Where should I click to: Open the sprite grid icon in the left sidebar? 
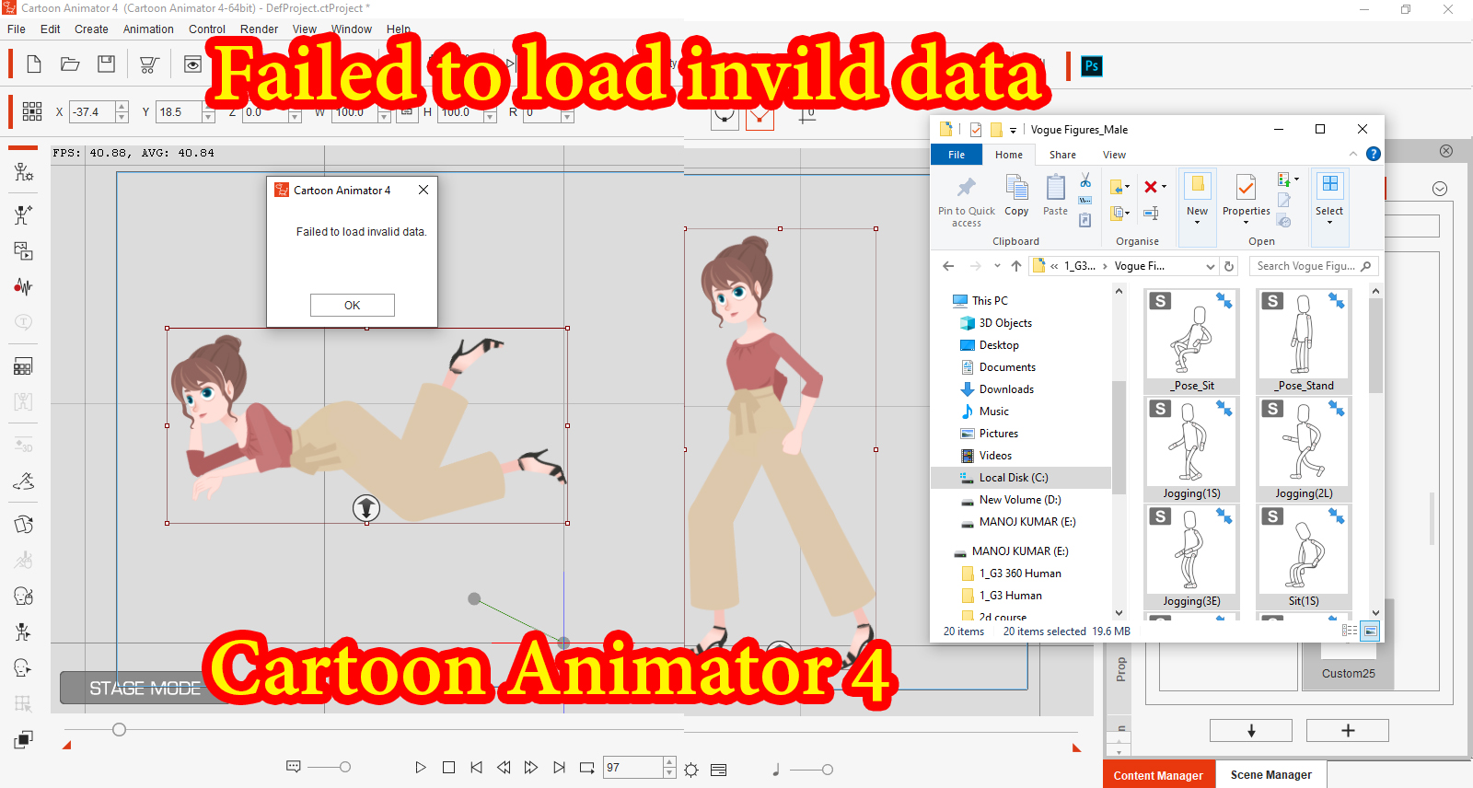23,366
